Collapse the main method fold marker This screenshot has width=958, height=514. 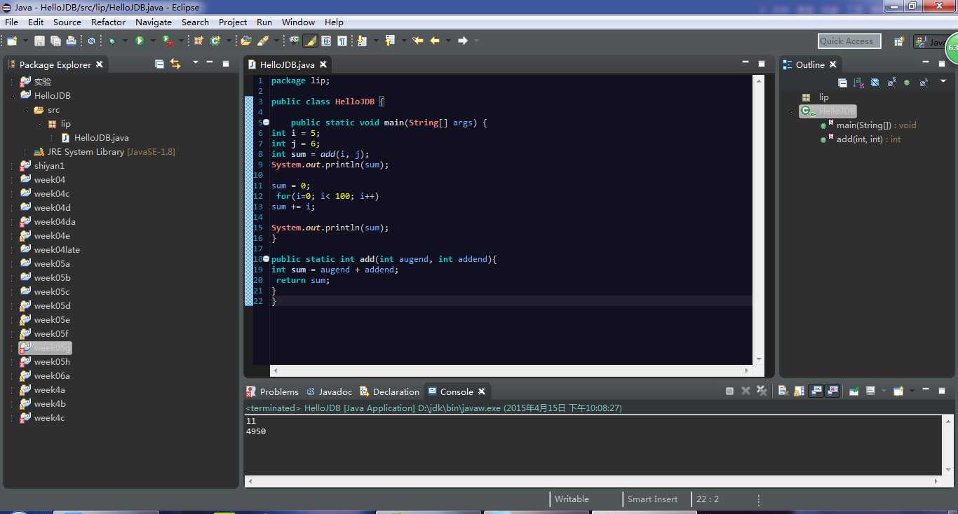[x=266, y=123]
